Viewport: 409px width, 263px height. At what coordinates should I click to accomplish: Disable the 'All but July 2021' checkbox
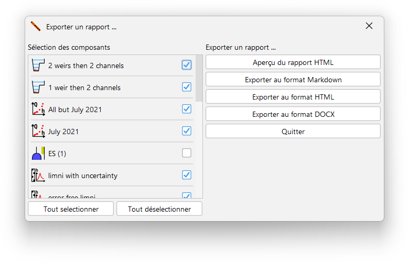tap(187, 109)
